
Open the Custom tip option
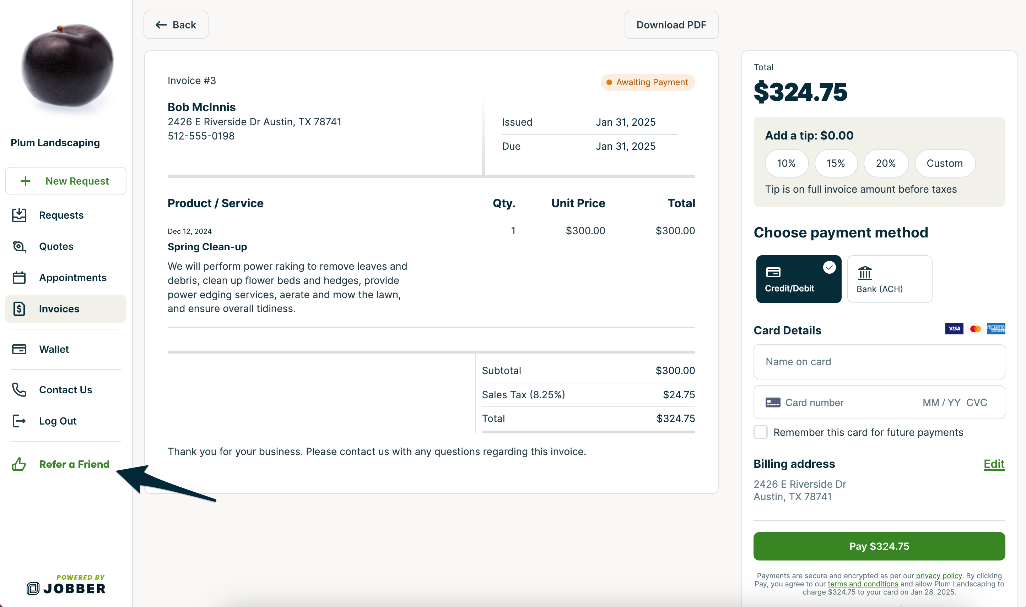(x=944, y=164)
